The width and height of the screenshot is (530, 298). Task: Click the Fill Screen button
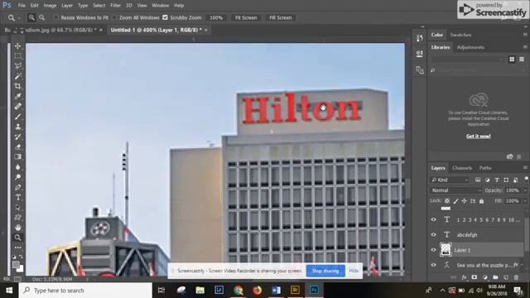[280, 17]
